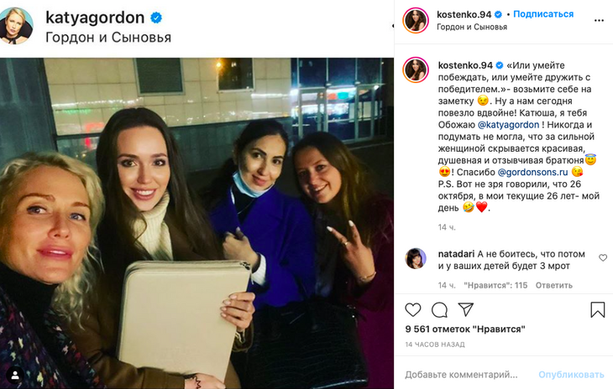Click the Опубликовать publish button

coord(571,375)
